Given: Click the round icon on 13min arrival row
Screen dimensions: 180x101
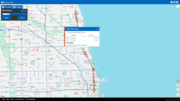Looking at the screenshot, I should coord(95,39).
